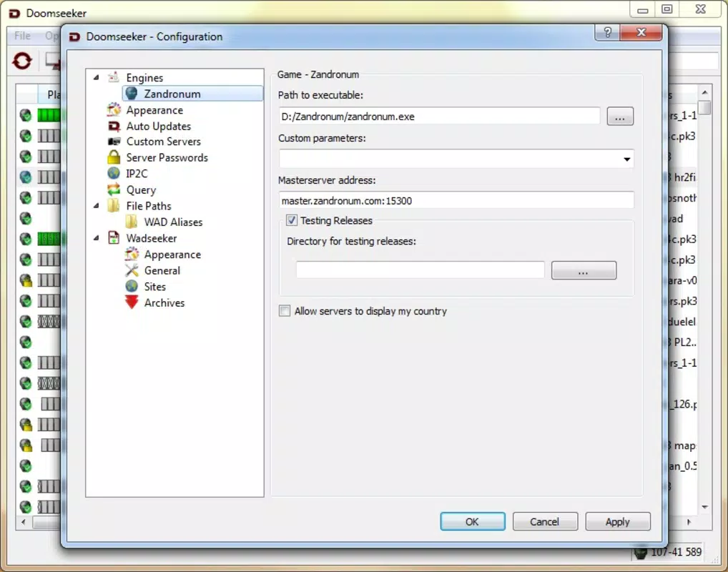Select Archives under Wadseeker
This screenshot has width=728, height=572.
click(x=164, y=302)
